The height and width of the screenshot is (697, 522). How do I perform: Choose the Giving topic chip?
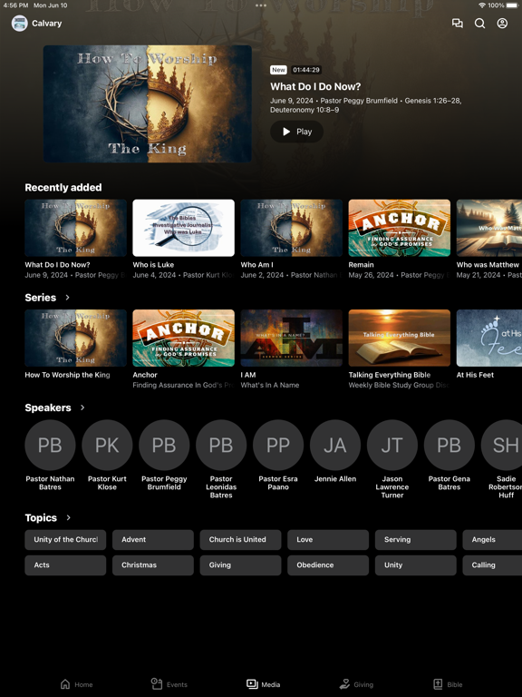240,565
